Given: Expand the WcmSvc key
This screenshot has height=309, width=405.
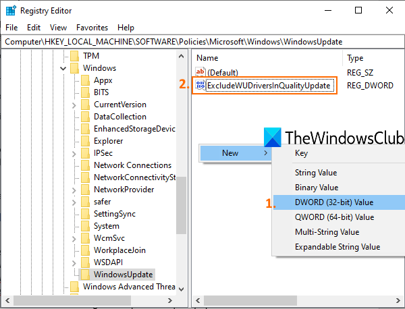Looking at the screenshot, I should [x=74, y=239].
